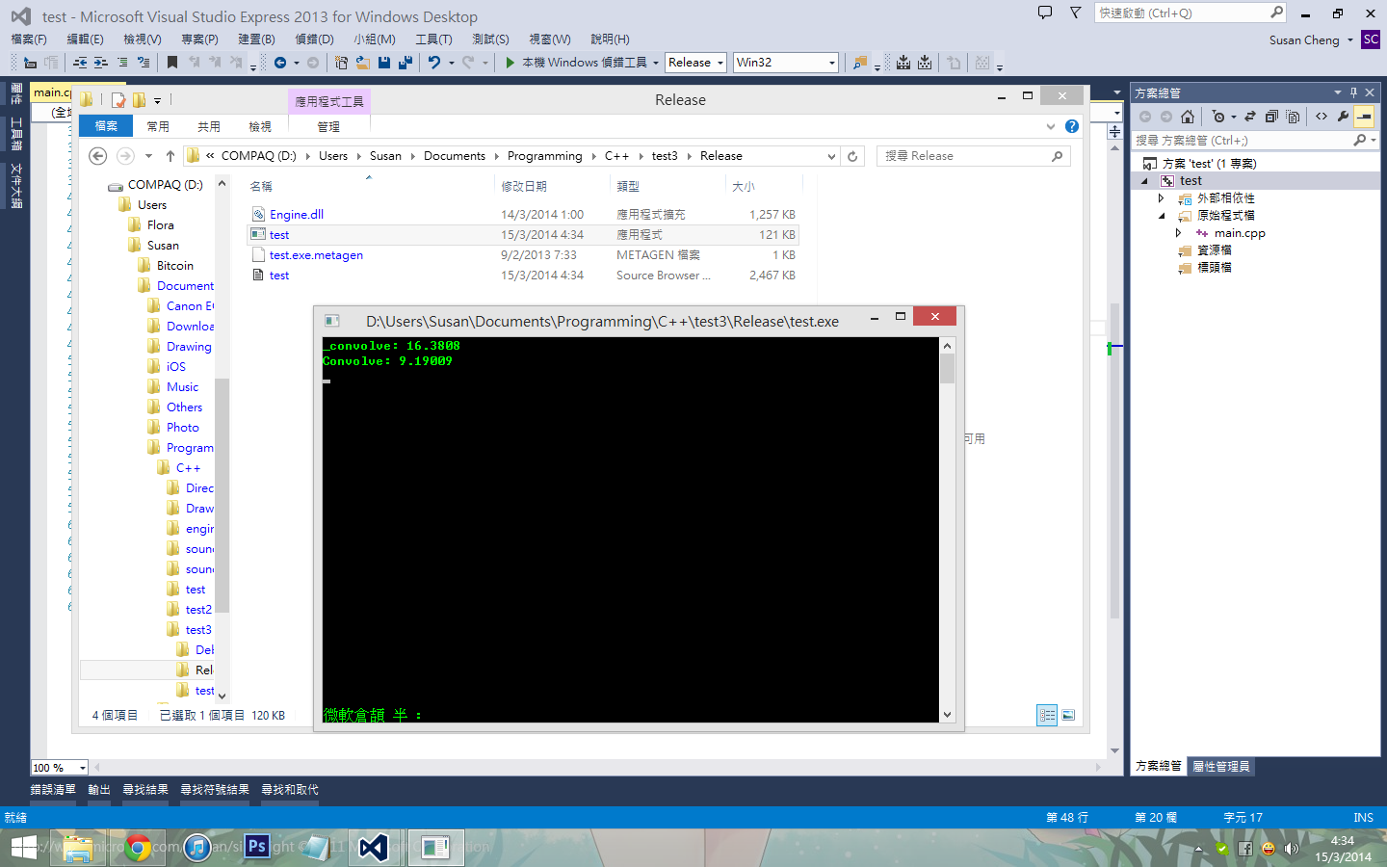Viewport: 1387px width, 867px height.
Task: Switch Explorer to large icons view
Action: pyautogui.click(x=1068, y=715)
